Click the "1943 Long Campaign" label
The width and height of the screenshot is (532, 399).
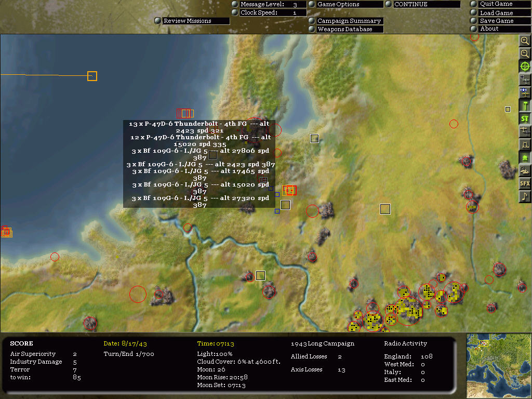click(322, 344)
